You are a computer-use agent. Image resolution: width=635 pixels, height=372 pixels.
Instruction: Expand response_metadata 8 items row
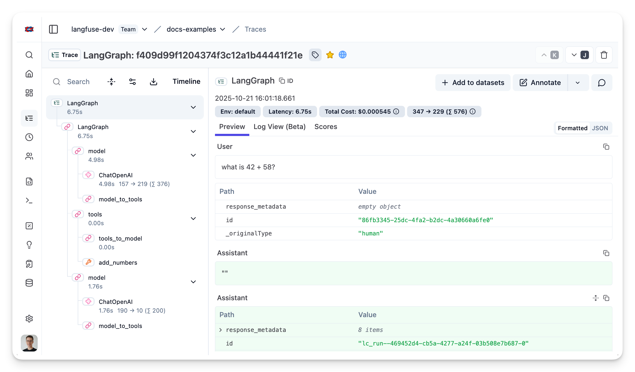point(221,330)
